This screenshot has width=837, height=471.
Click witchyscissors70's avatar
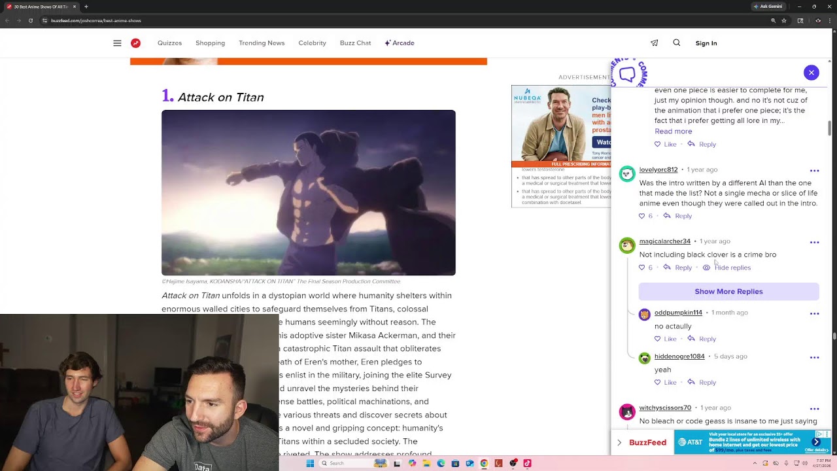627,412
